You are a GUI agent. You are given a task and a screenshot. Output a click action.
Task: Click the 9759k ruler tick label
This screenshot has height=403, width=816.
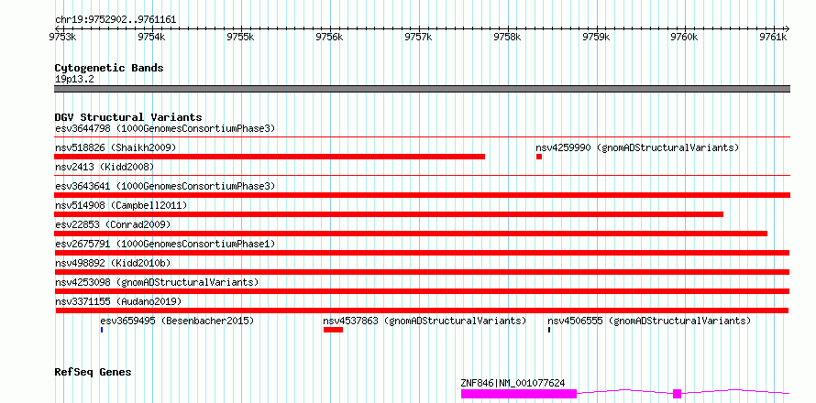tap(596, 37)
